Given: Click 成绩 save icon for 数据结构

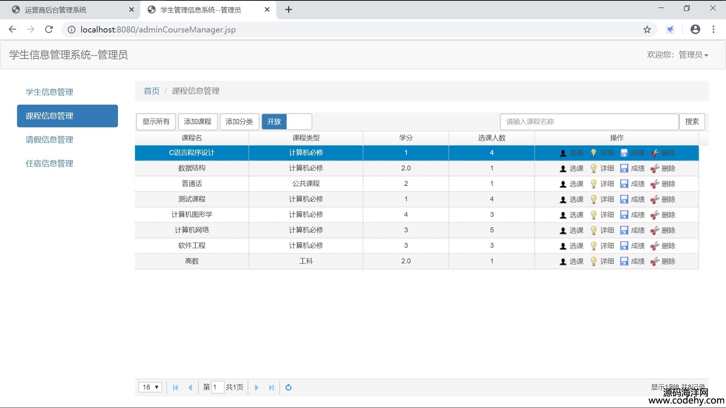Looking at the screenshot, I should [624, 168].
